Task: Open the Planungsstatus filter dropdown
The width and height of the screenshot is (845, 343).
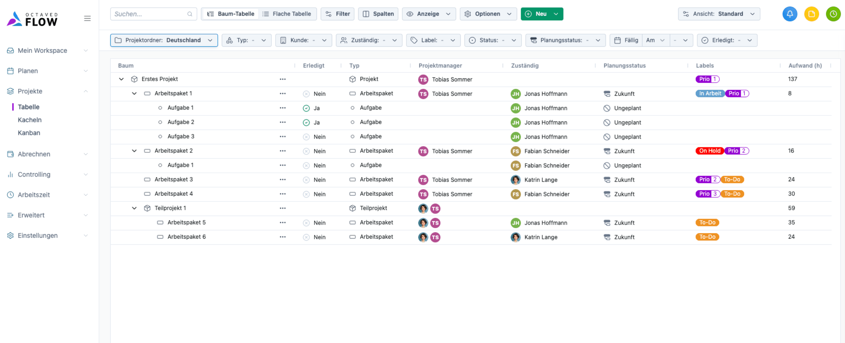Action: pos(565,40)
